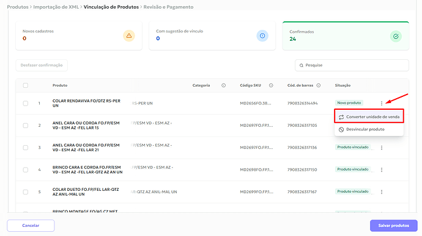Go to Produtos breadcrumb
Viewport: 422px width, 236px height.
18,7
